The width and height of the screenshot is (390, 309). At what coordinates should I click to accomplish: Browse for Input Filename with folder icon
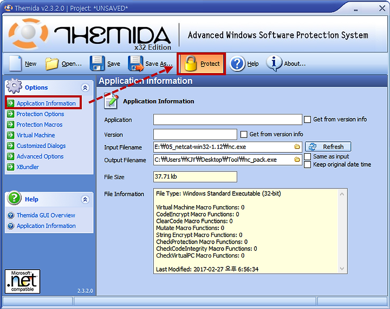[297, 147]
